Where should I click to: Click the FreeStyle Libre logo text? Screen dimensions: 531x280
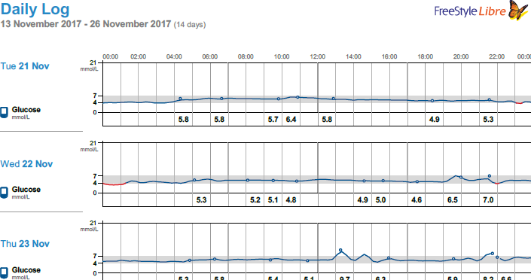[470, 11]
